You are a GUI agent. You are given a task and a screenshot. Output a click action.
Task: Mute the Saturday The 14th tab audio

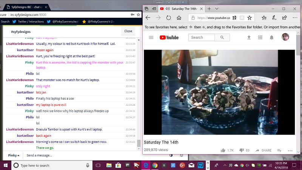[168, 9]
